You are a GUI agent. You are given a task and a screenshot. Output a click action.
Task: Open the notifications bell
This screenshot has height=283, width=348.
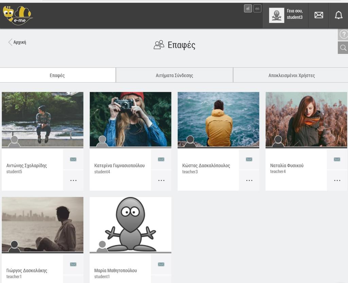(x=338, y=15)
